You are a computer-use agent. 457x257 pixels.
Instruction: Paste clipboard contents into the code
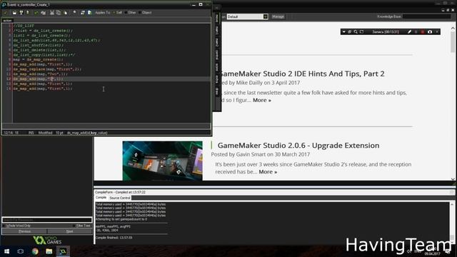(65, 13)
